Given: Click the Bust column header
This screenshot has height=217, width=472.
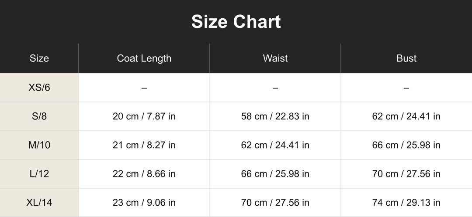Looking at the screenshot, I should click(406, 58).
